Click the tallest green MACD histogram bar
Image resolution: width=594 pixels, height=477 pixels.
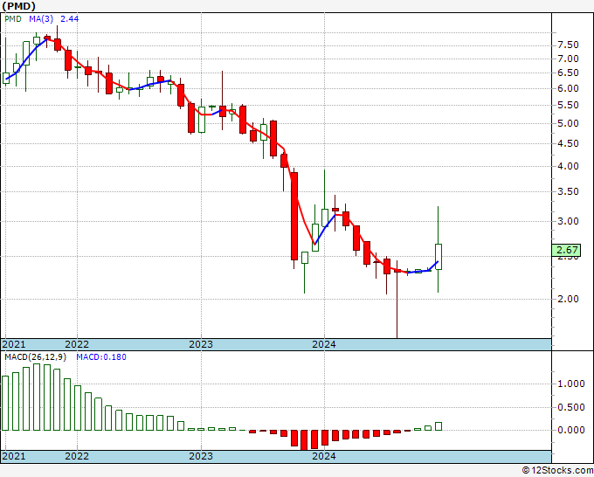[x=37, y=397]
